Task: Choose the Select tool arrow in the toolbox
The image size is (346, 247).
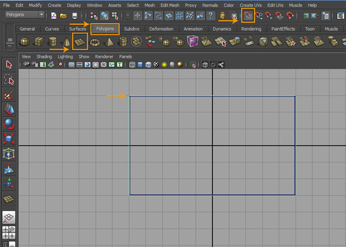Action: (x=9, y=65)
